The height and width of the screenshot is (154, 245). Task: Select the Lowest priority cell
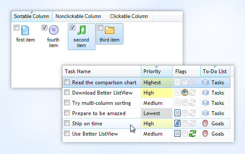(156, 113)
